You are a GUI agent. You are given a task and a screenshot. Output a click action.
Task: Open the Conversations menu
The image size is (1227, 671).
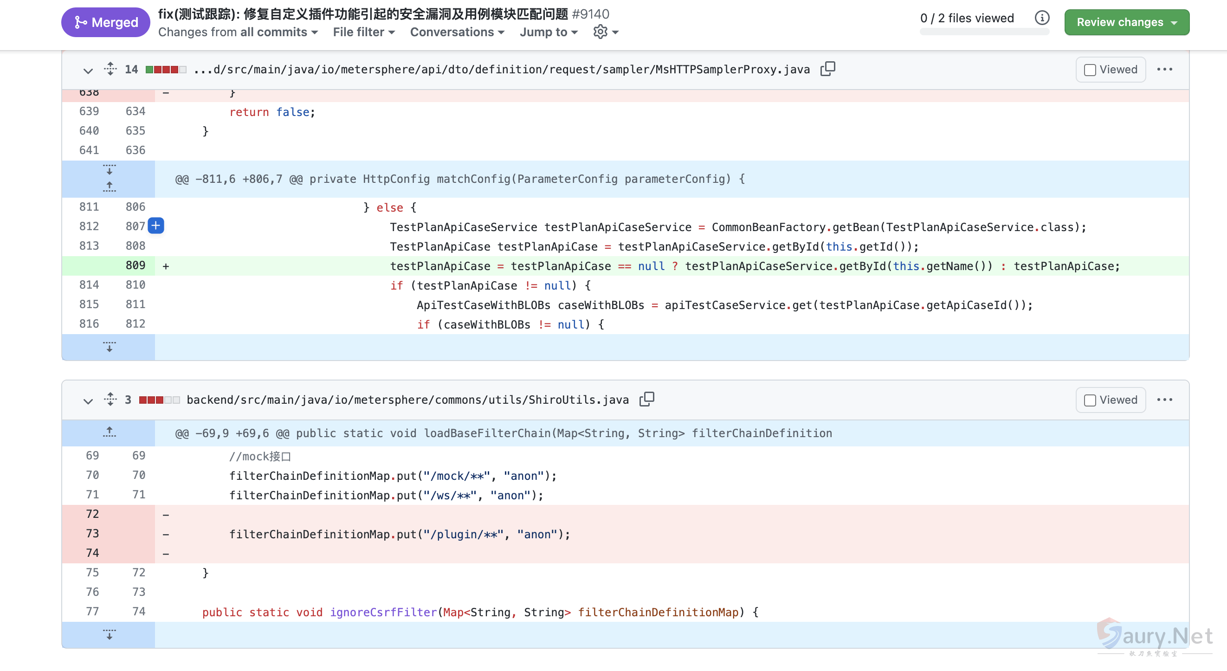coord(457,32)
